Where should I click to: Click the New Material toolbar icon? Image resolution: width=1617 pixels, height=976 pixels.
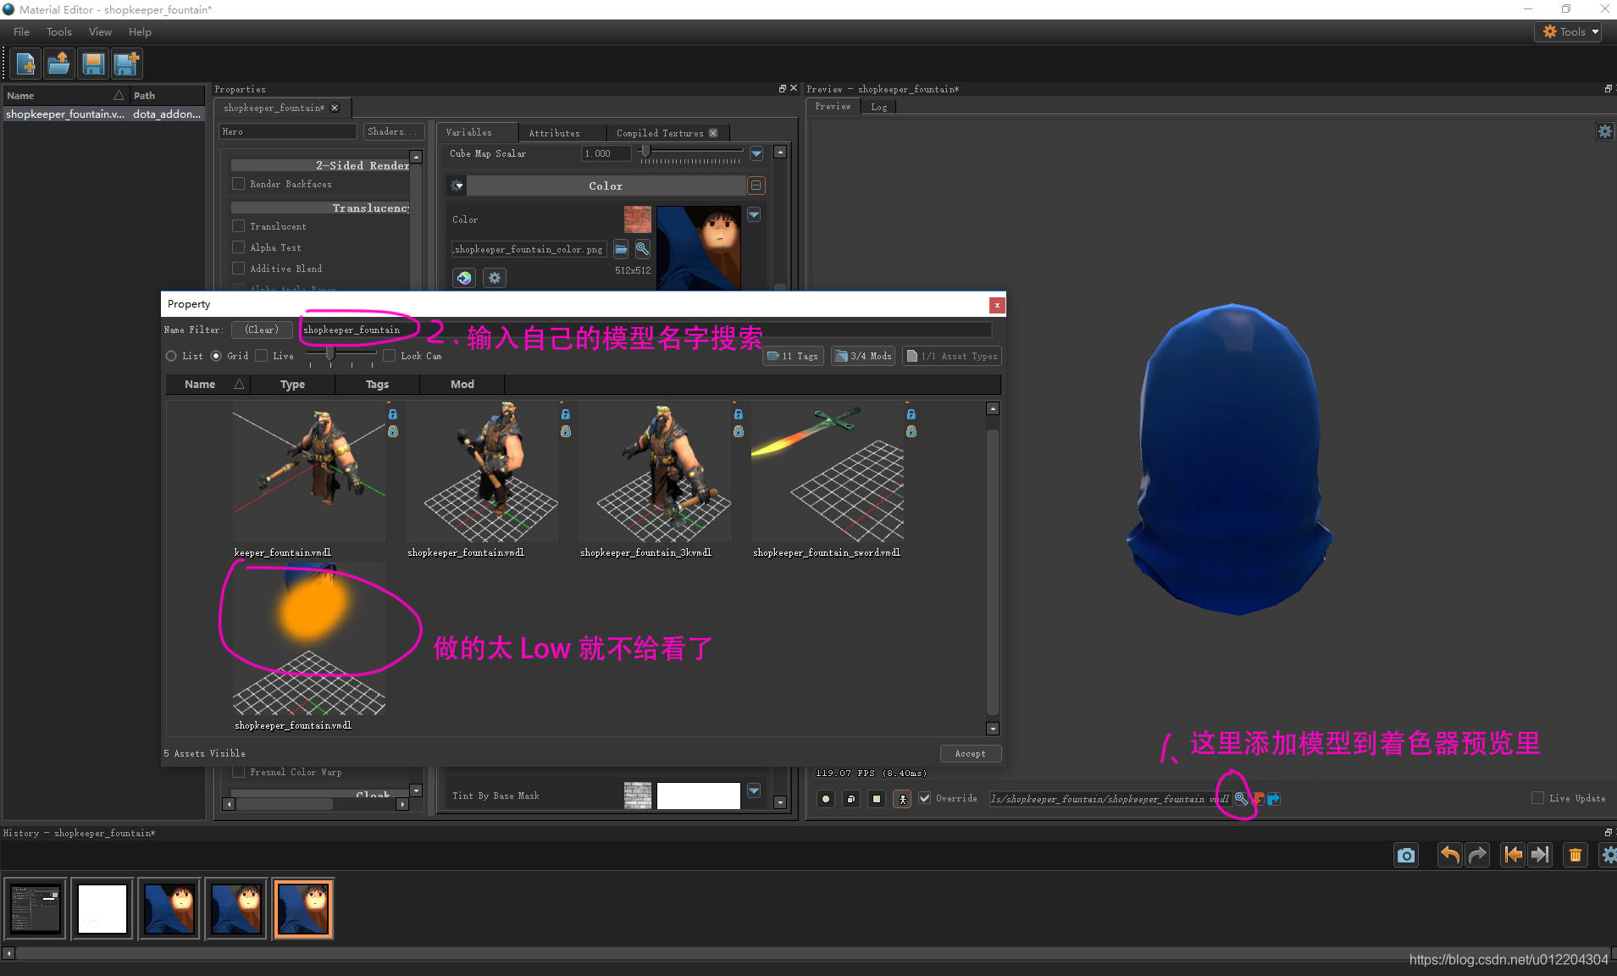tap(25, 64)
